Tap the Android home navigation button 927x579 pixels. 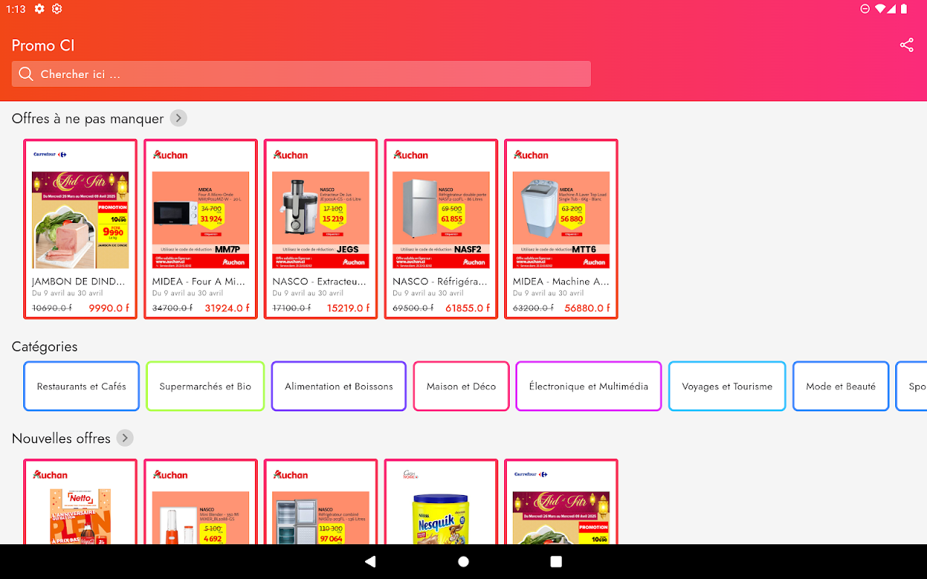pyautogui.click(x=463, y=562)
